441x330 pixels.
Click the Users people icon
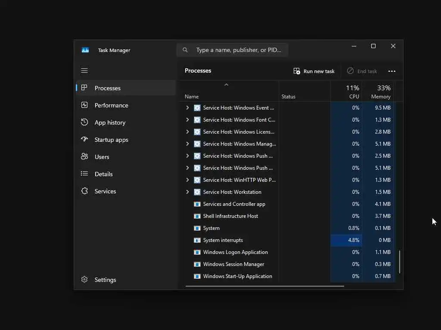tap(84, 156)
